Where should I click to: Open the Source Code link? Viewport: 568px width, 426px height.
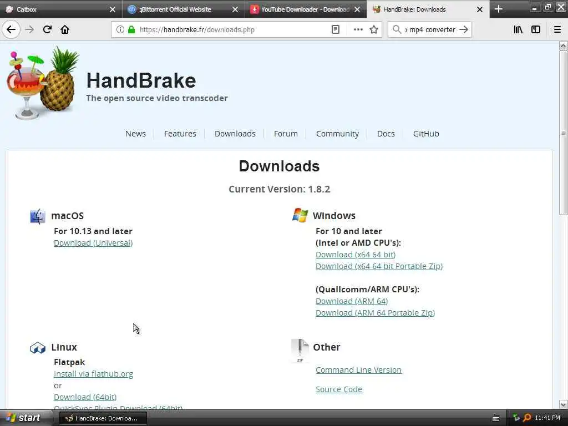(x=339, y=389)
